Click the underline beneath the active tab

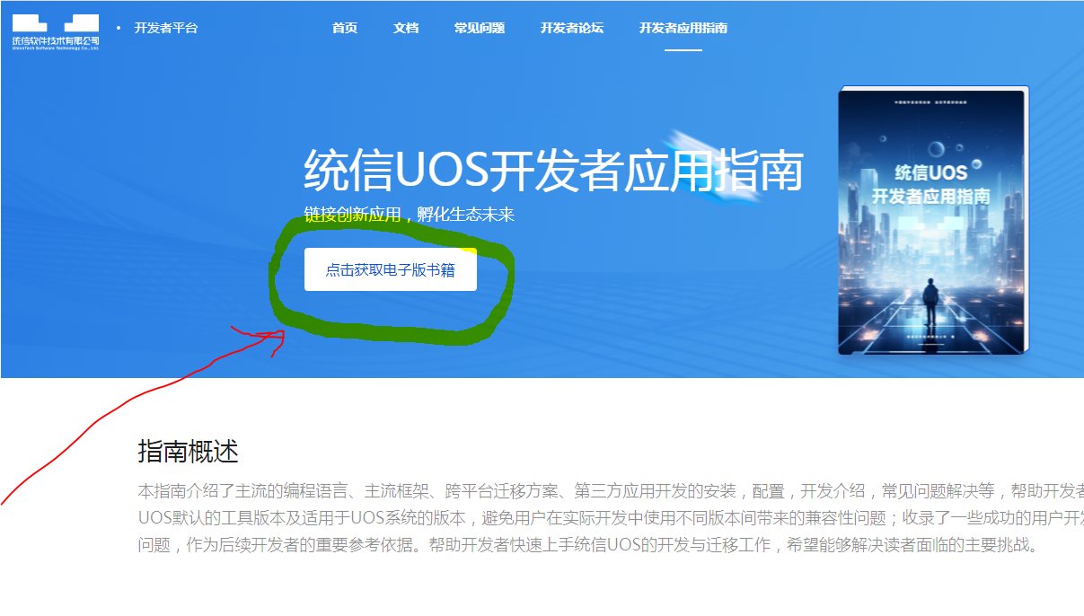(x=683, y=49)
